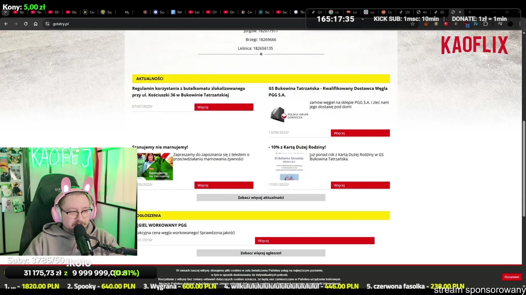Click the date 07/07/2025r
The width and height of the screenshot is (526, 295).
coord(142,107)
